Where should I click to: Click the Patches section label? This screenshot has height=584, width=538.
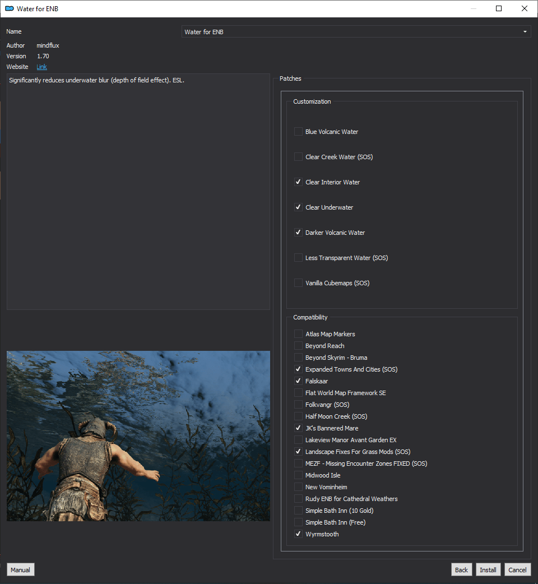click(290, 78)
